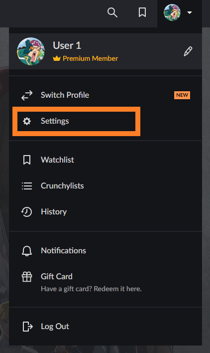Click the pencil icon to edit the profile
210x353 pixels.
click(x=188, y=51)
